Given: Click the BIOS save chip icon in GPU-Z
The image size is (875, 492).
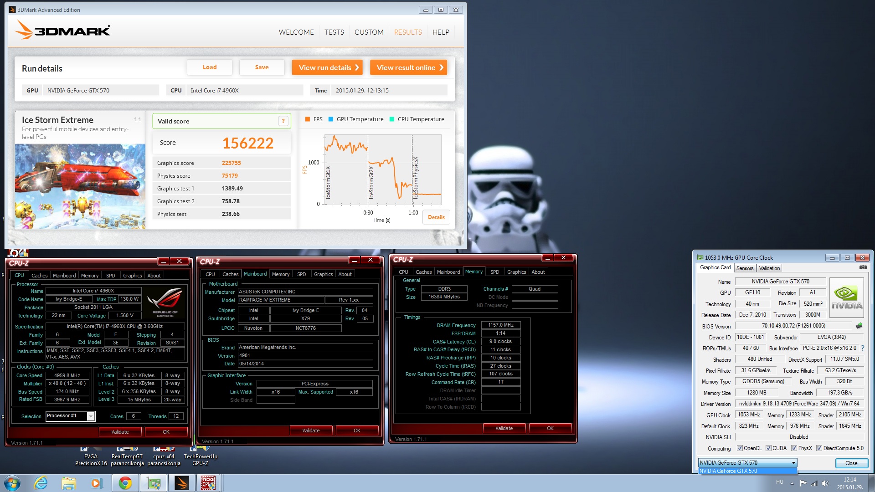Looking at the screenshot, I should (859, 326).
